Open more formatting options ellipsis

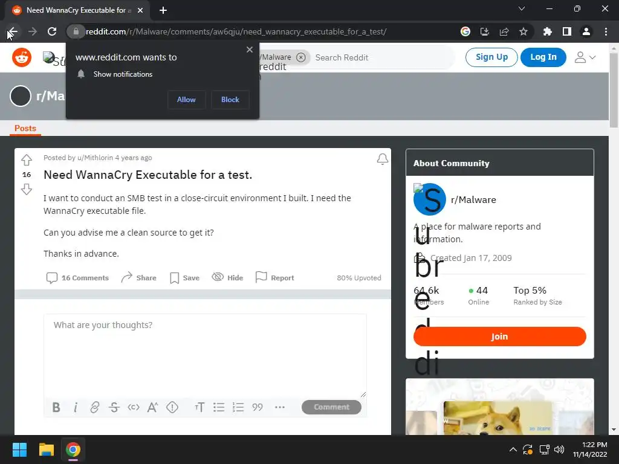(279, 407)
